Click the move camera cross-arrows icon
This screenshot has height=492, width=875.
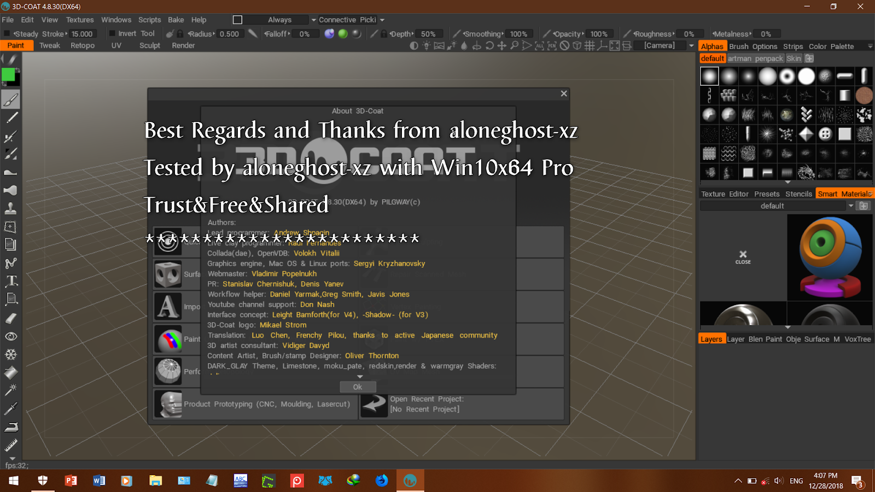(x=502, y=46)
